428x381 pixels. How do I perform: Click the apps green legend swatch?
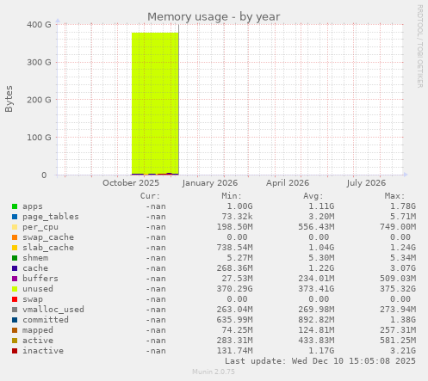coord(15,206)
